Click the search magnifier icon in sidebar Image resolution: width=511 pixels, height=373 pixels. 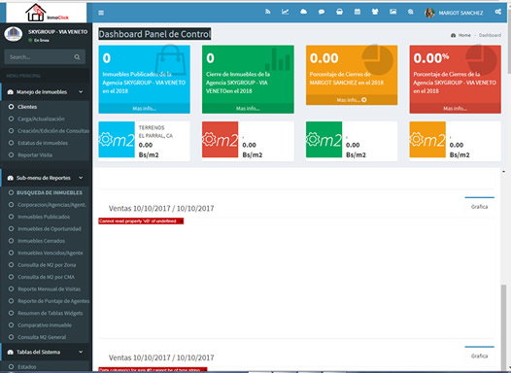[x=77, y=57]
